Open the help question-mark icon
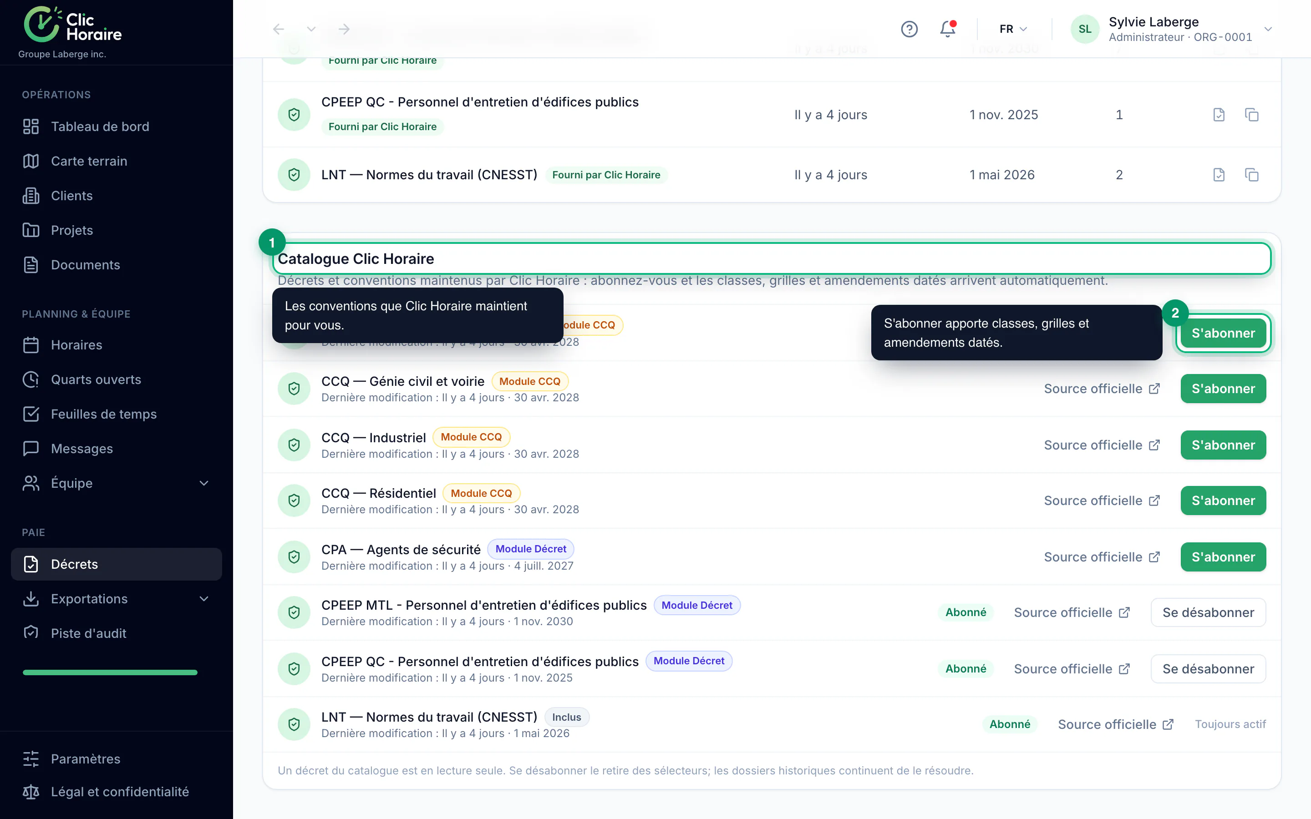Image resolution: width=1311 pixels, height=819 pixels. (x=909, y=29)
